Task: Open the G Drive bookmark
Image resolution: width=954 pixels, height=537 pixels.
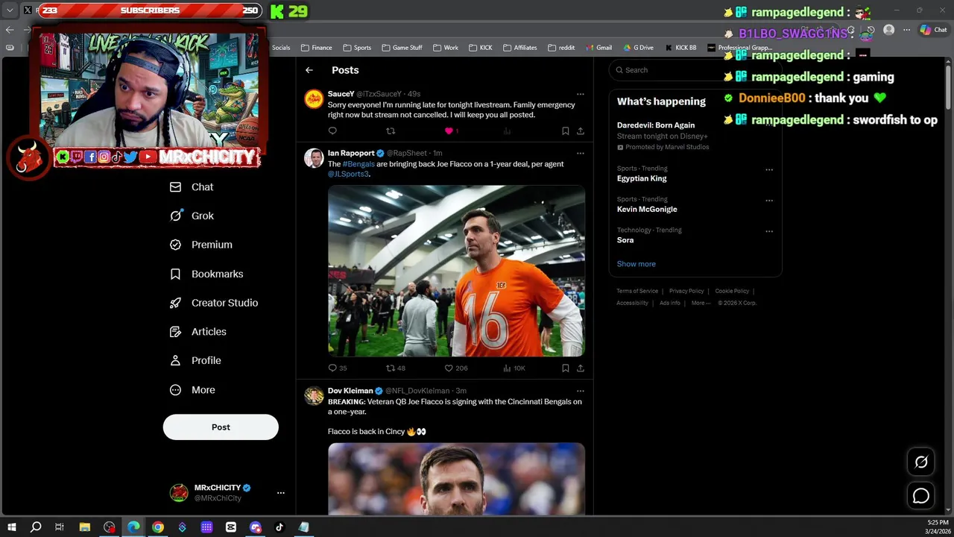Action: point(638,48)
